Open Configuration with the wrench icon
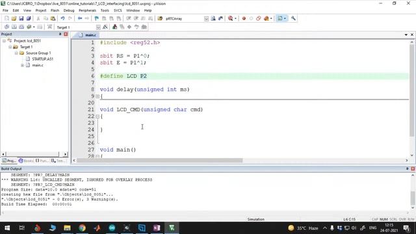This screenshot has height=234, width=416. coord(293,18)
